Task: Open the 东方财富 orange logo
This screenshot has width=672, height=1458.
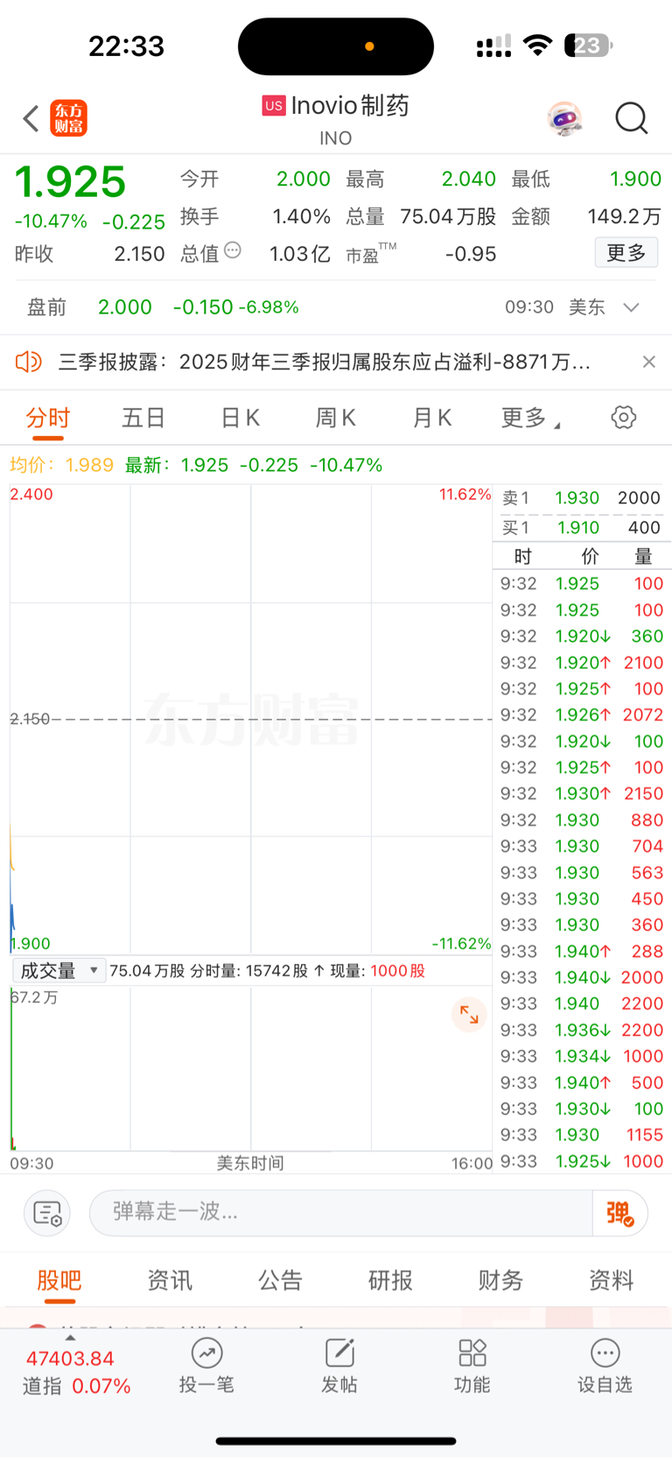Action: click(x=69, y=118)
